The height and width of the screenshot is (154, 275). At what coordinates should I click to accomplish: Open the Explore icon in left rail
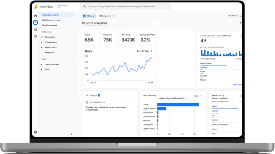pos(35,29)
